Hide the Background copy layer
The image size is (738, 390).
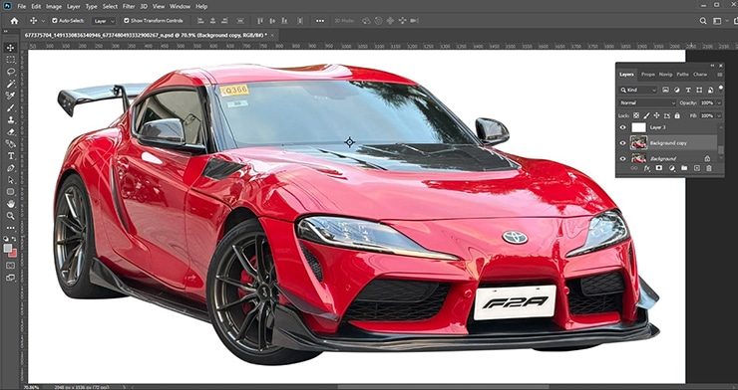pos(623,142)
